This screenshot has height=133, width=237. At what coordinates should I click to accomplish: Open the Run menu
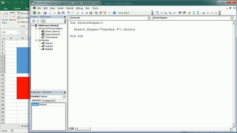pos(88,8)
